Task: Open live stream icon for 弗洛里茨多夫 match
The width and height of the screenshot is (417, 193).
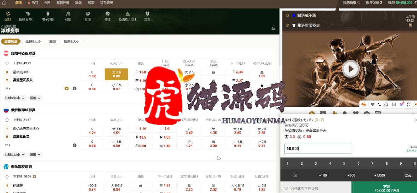Action: (67, 88)
